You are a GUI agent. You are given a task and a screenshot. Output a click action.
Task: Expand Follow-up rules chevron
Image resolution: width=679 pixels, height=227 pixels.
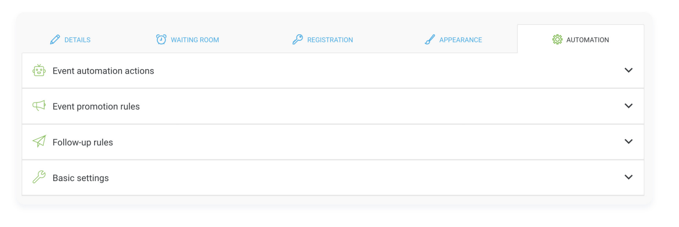(x=628, y=142)
